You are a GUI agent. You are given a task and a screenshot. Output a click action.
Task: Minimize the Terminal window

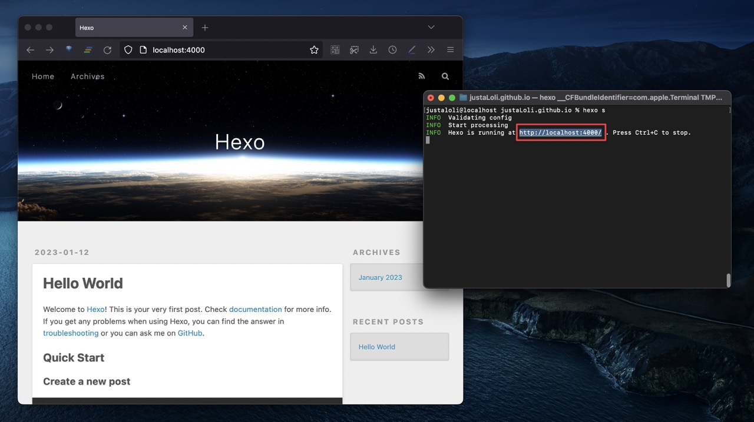441,98
